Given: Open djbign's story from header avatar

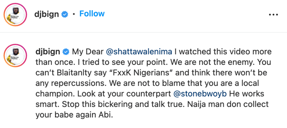Looking at the screenshot, I should (x=15, y=15).
